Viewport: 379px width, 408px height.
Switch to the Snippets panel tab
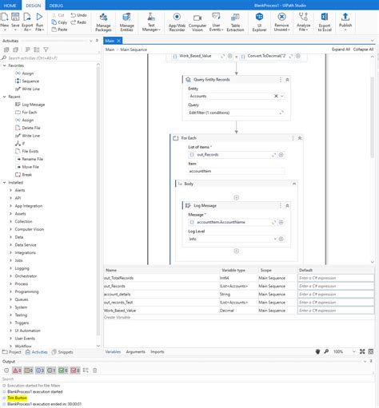tap(62, 352)
